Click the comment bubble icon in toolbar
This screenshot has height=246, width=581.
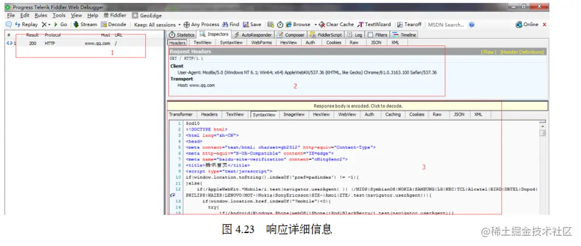click(9, 24)
